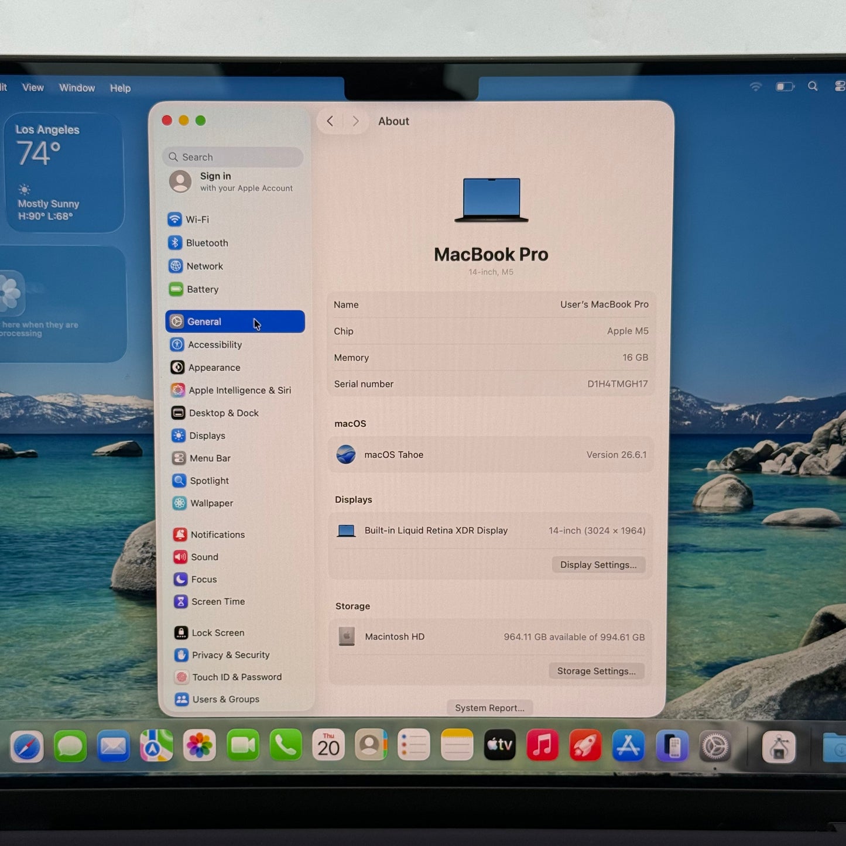
Task: Open Wi-Fi settings in the sidebar
Action: coord(234,220)
